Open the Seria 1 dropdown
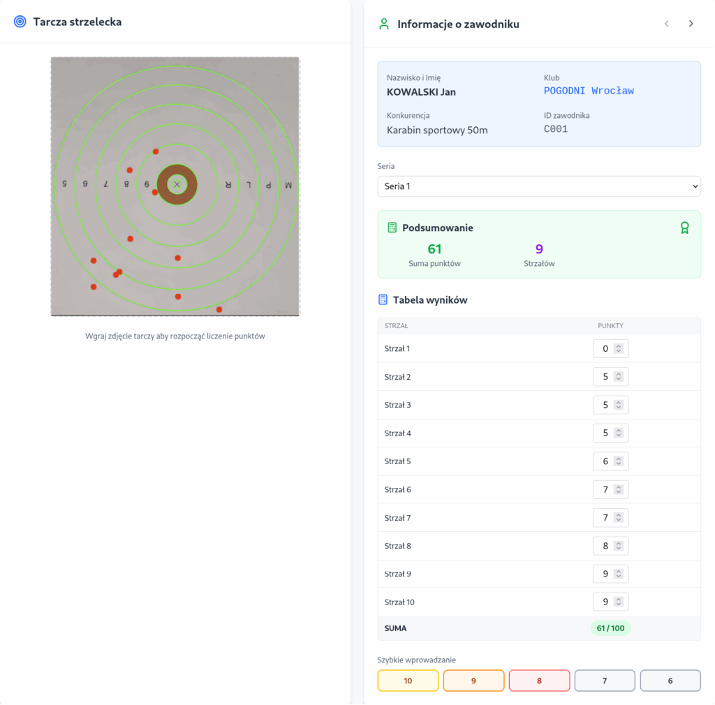 click(538, 186)
